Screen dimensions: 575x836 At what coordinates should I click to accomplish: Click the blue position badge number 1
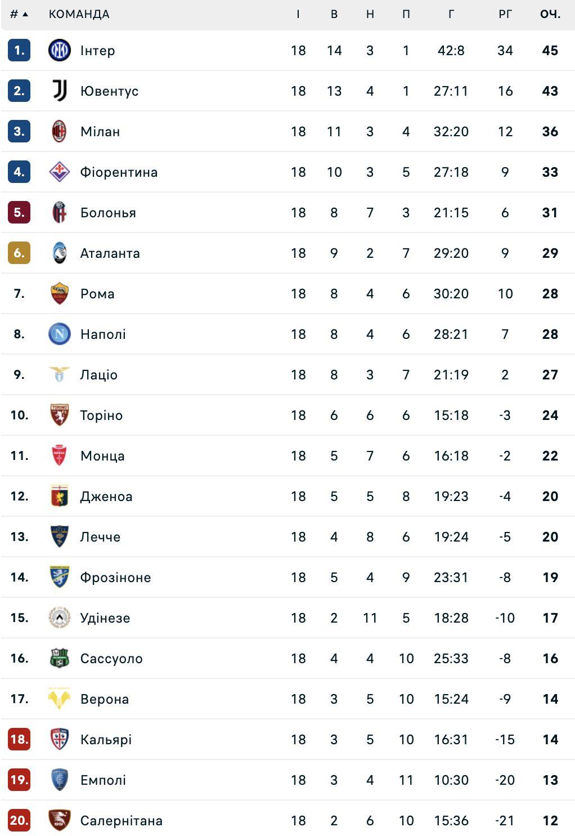(19, 51)
